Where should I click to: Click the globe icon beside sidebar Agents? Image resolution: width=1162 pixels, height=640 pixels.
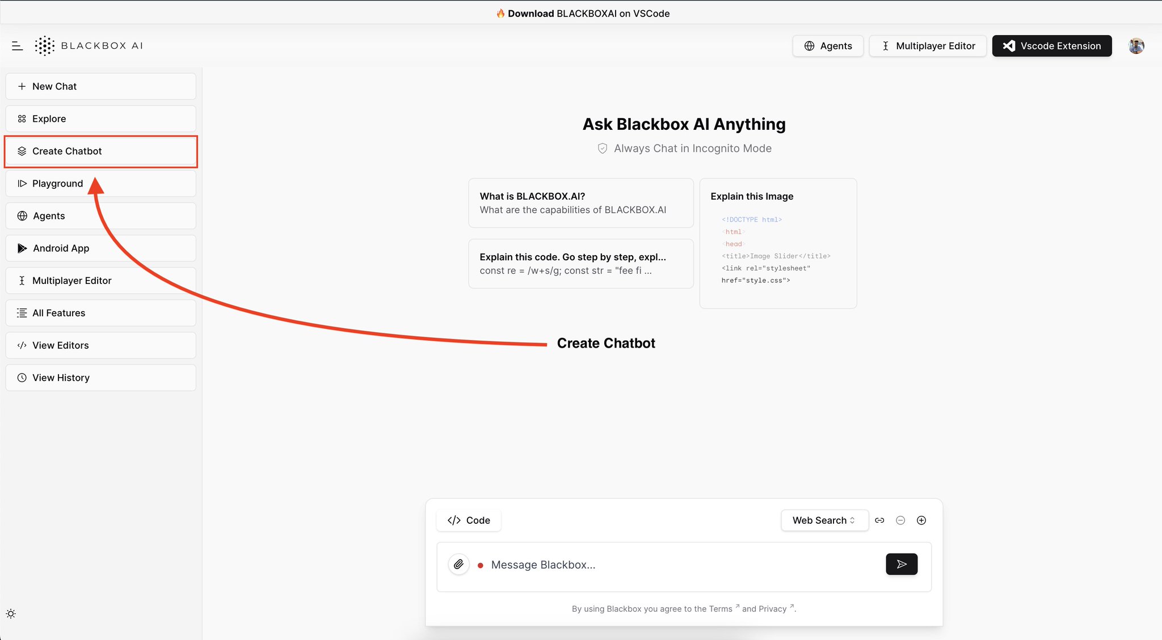pyautogui.click(x=22, y=216)
